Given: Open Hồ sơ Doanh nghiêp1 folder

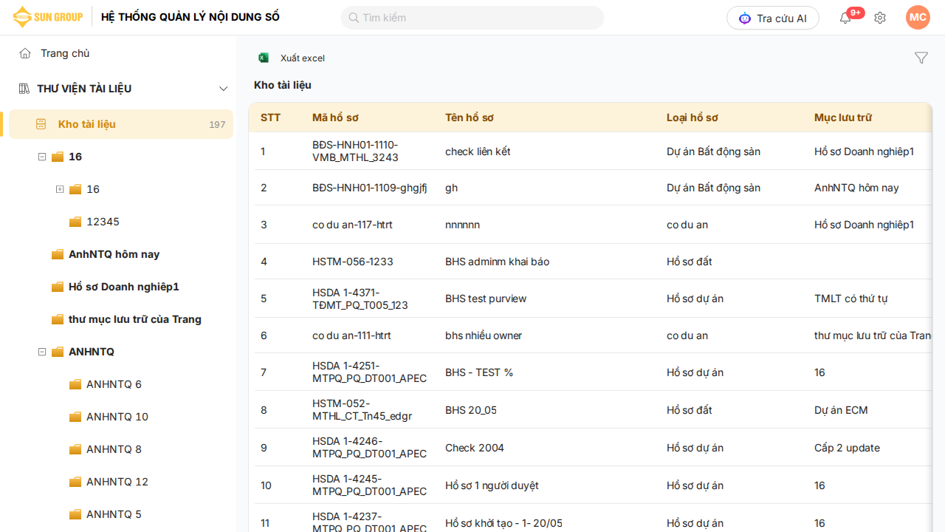Looking at the screenshot, I should (x=124, y=287).
